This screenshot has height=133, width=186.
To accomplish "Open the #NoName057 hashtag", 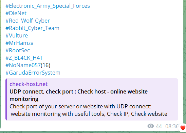I will [x=23, y=65].
